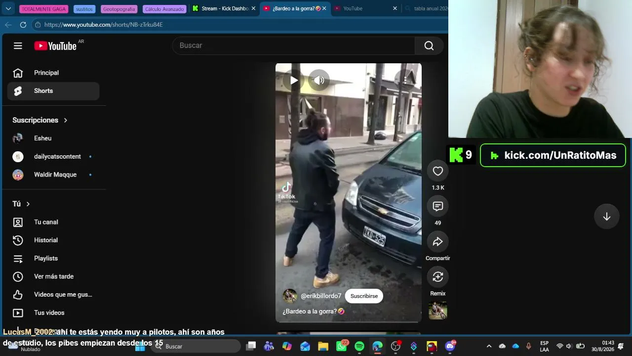Like the Short with the heart button
This screenshot has width=632, height=356.
[x=438, y=171]
